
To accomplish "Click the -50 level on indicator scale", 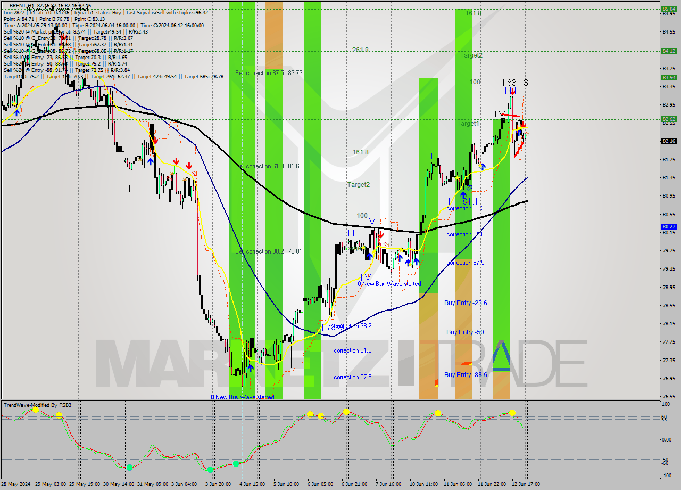I will coord(666,459).
